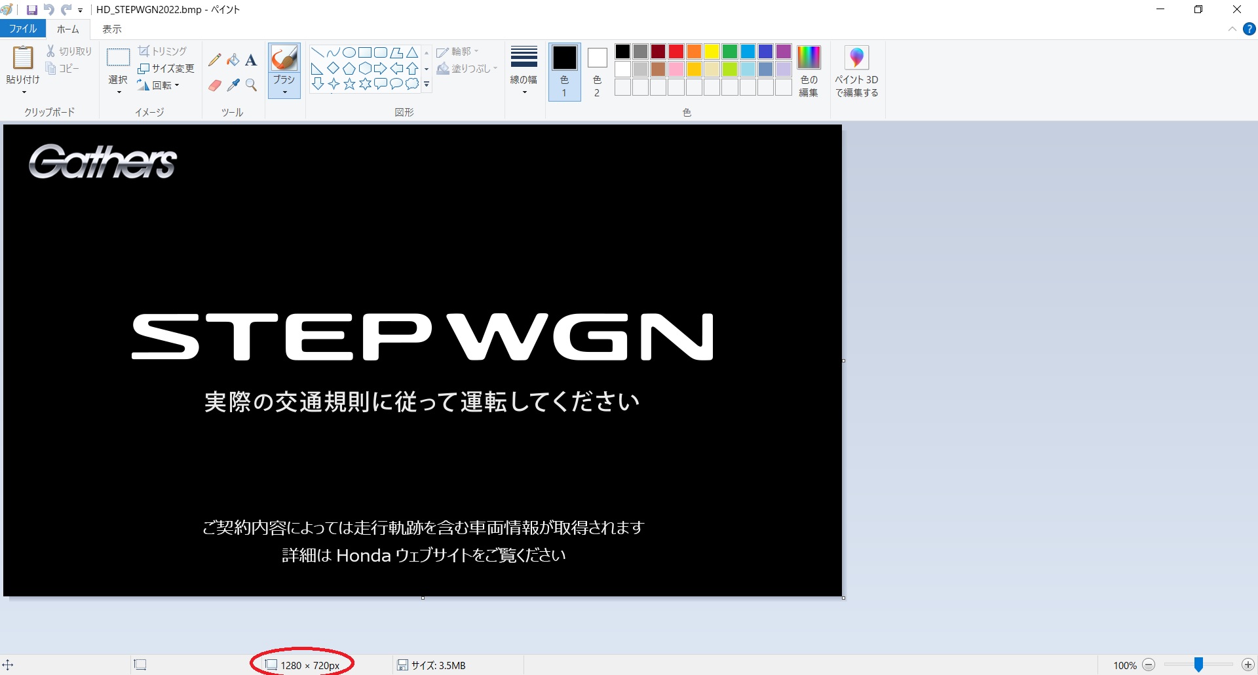Pick the red color swatch

point(676,51)
